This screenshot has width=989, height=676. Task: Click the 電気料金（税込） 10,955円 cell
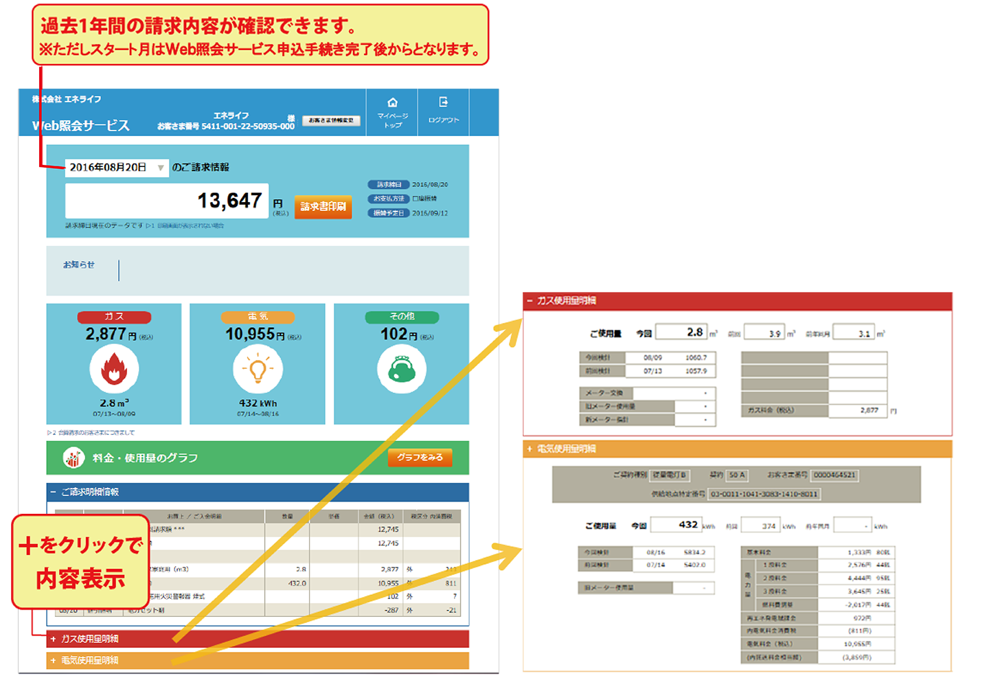[856, 644]
